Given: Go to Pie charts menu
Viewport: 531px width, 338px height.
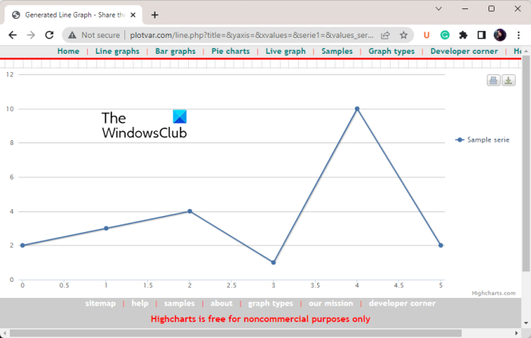Looking at the screenshot, I should click(x=231, y=51).
